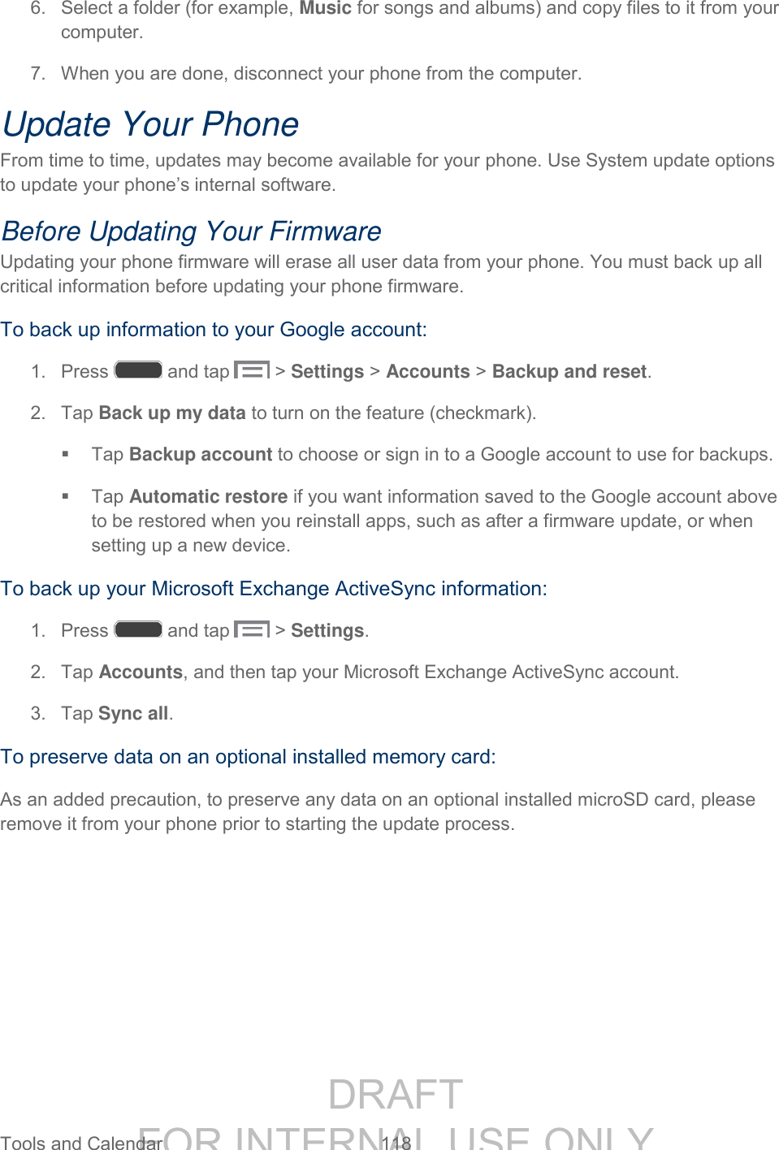
Task: Click the "Update Your Phone" heading
Action: [151, 124]
